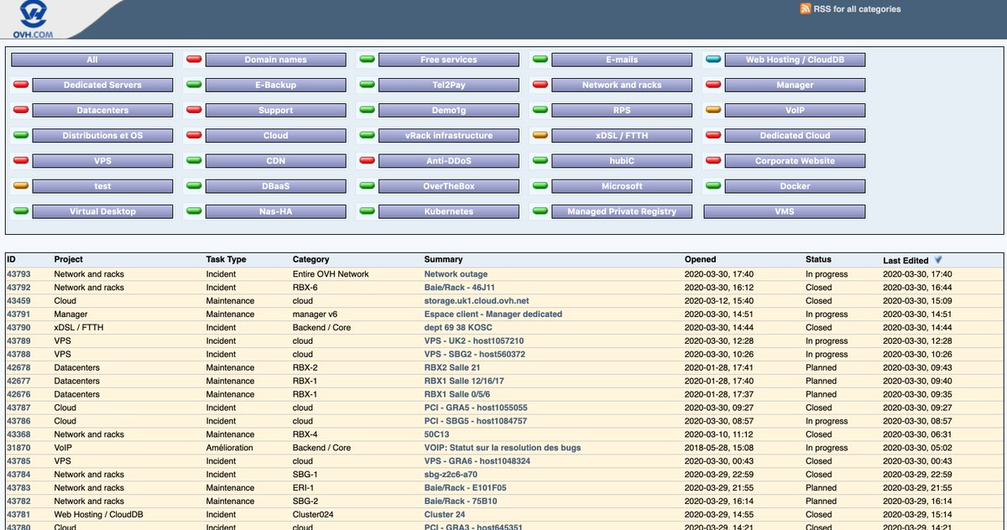1007x530 pixels.
Task: Click orange status pill beside test
Action: 21,186
